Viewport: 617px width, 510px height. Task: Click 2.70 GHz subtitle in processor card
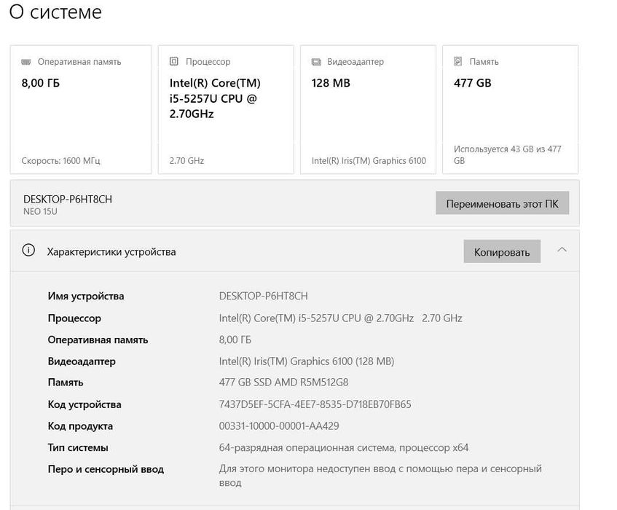186,160
